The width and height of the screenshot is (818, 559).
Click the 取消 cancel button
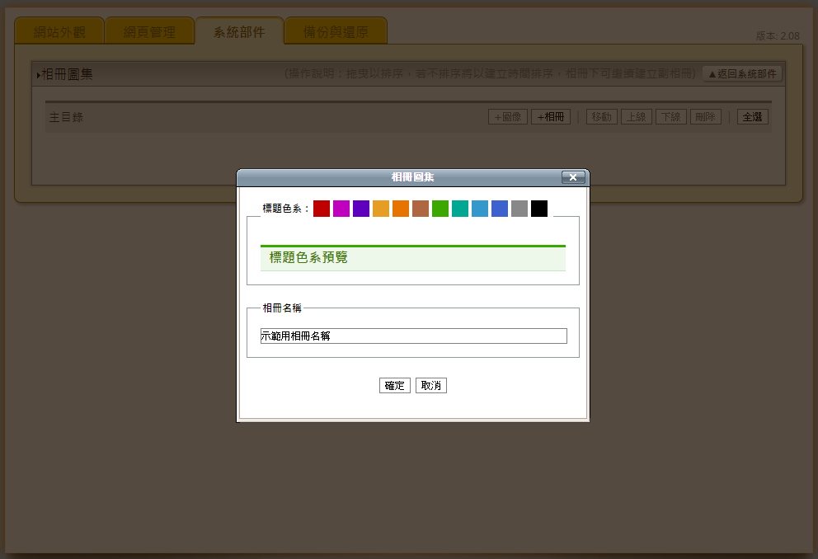tap(431, 386)
